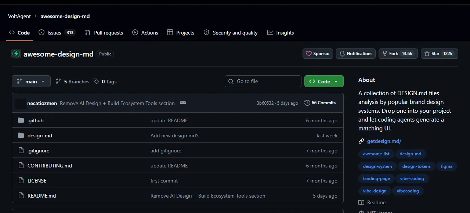This screenshot has width=470, height=213.
Task: Open necatiozmen author profile link
Action: point(42,103)
